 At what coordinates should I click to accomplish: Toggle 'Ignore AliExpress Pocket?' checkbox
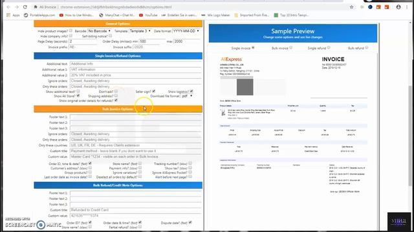[x=190, y=172]
